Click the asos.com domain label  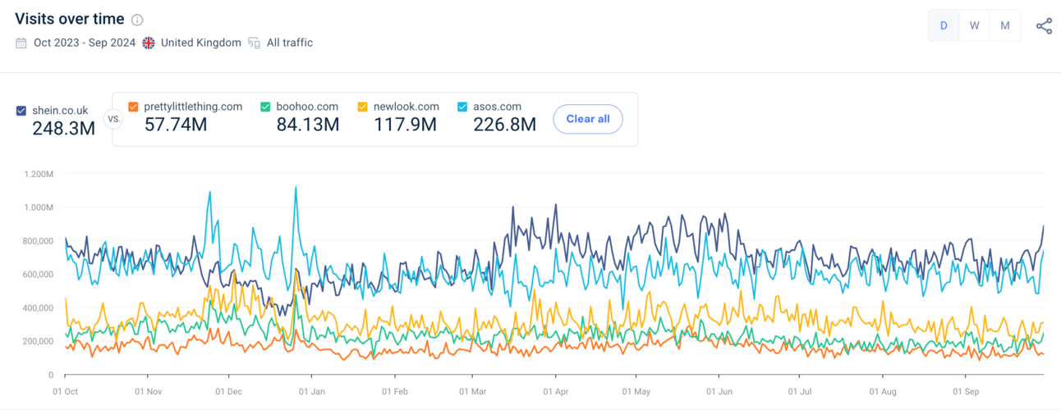(498, 107)
